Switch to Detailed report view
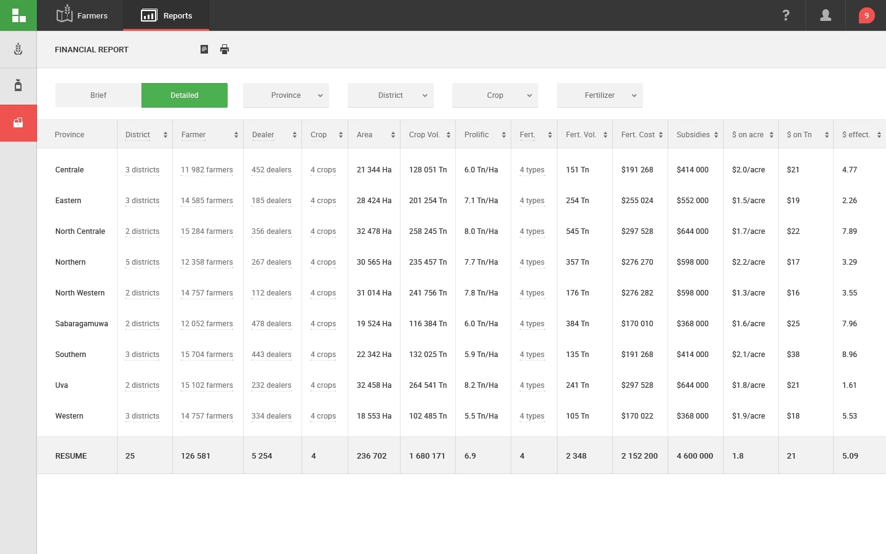This screenshot has width=886, height=554. click(x=185, y=95)
